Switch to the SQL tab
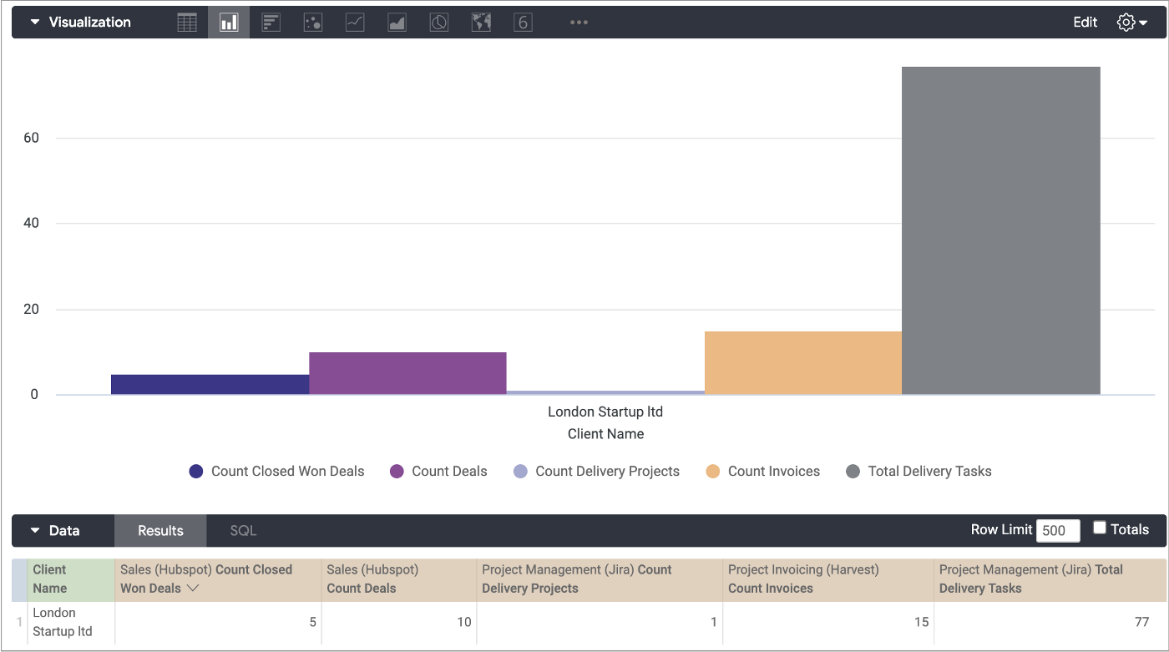Viewport: 1169px width, 652px height. point(243,531)
